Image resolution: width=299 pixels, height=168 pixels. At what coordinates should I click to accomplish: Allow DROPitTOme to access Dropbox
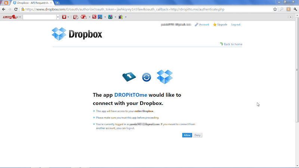pos(187,135)
